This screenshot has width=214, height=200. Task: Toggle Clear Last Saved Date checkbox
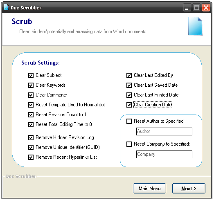[x=129, y=85]
